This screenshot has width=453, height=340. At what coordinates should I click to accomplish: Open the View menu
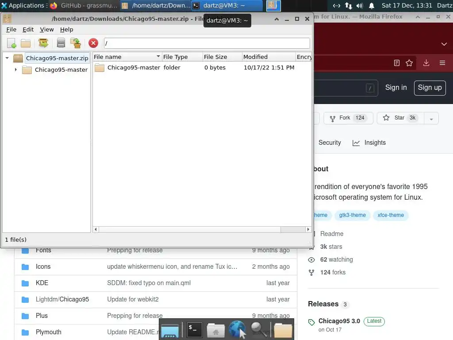pyautogui.click(x=47, y=30)
